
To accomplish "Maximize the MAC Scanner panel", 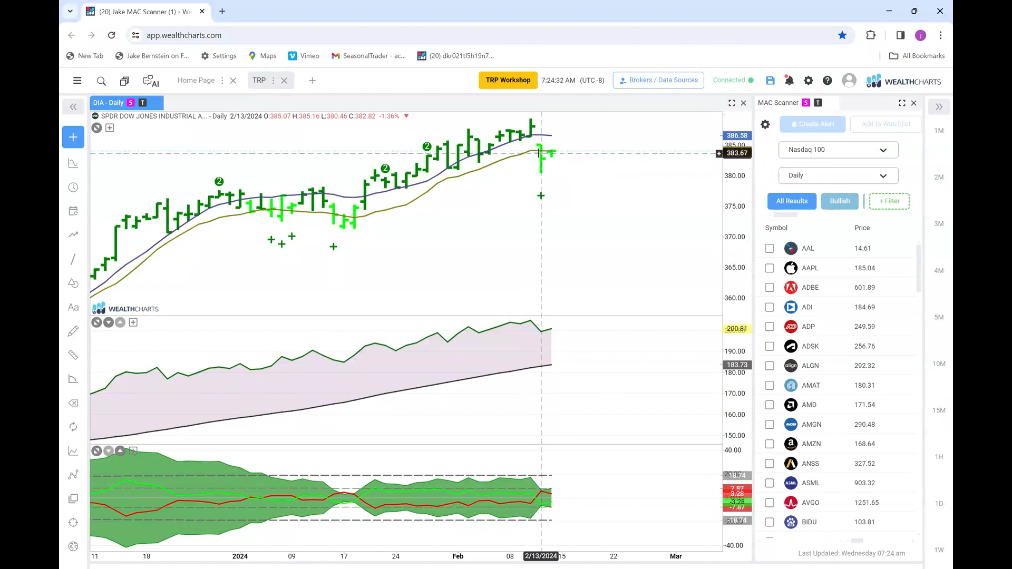I will click(902, 103).
